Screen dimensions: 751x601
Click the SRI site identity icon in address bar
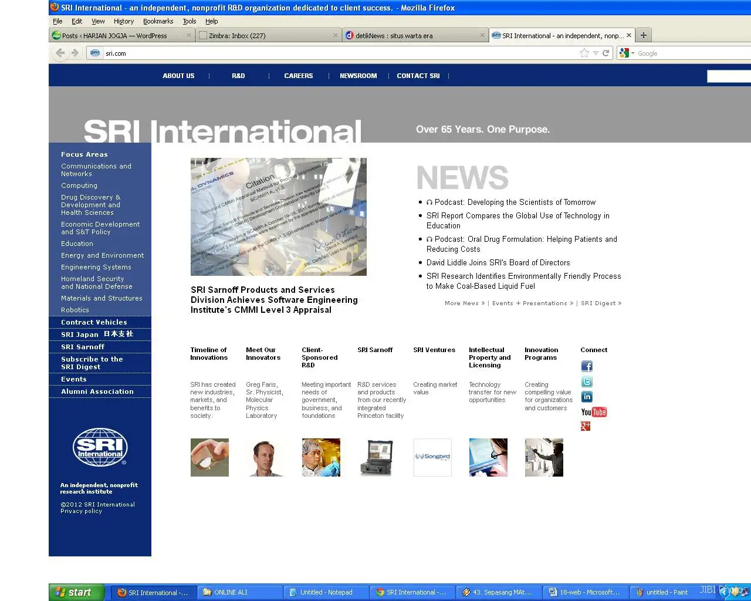95,53
